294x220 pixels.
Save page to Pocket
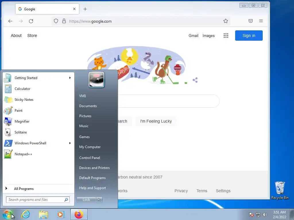(250, 21)
